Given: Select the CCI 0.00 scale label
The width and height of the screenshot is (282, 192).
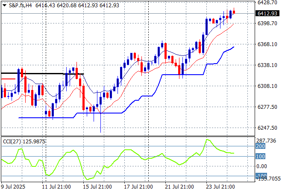Looking at the screenshot, I should click(x=261, y=166).
